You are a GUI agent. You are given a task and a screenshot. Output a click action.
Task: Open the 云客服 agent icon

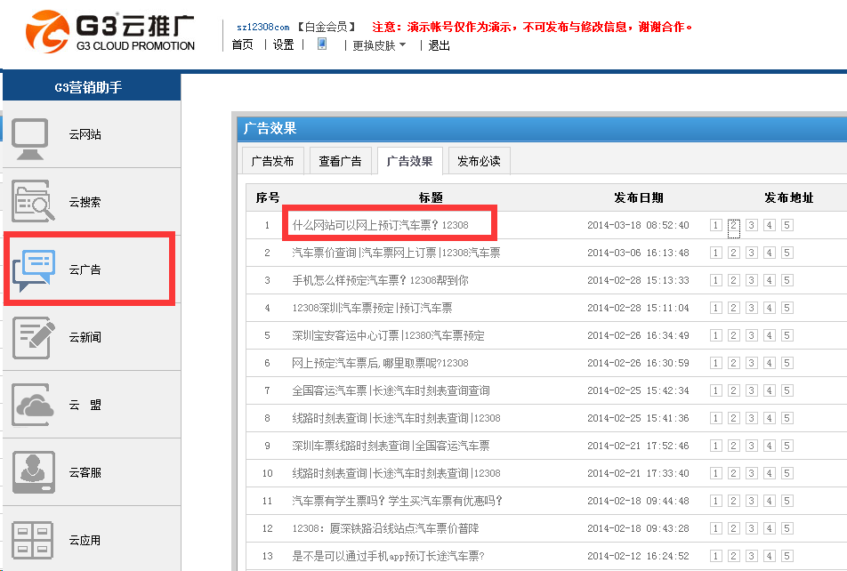[34, 472]
